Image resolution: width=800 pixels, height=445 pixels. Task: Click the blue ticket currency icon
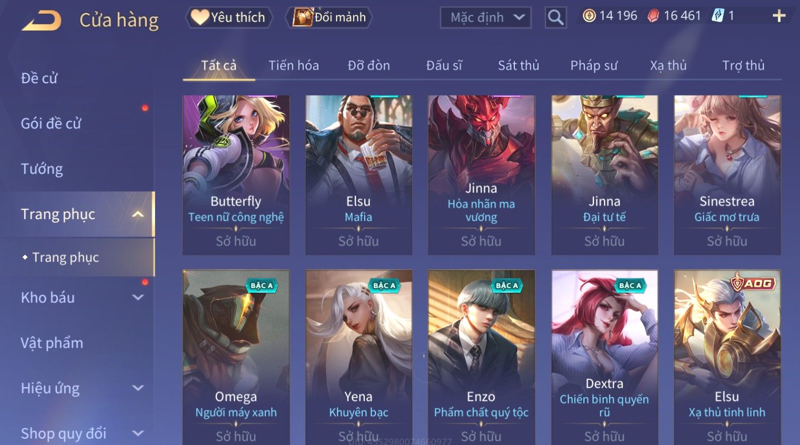point(718,16)
